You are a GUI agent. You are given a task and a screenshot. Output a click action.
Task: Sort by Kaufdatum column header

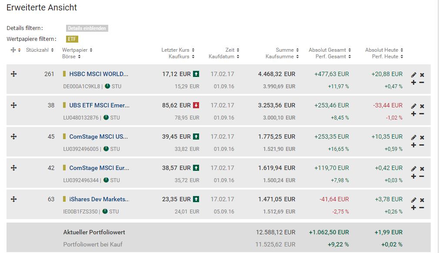[224, 57]
